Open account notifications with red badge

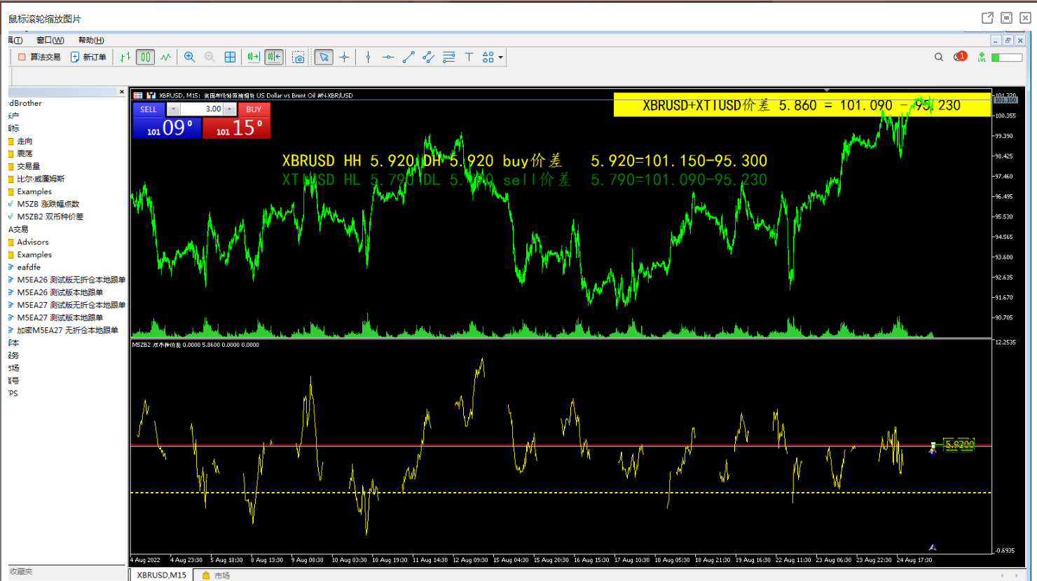[960, 57]
